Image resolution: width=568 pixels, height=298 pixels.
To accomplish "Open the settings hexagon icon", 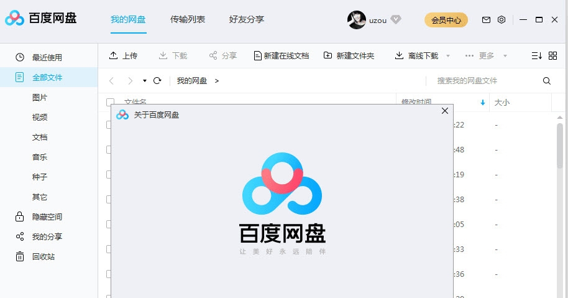I will (502, 19).
